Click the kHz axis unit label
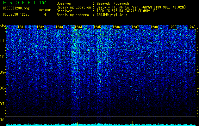Viewport: 199px width, 126px height. [3, 26]
